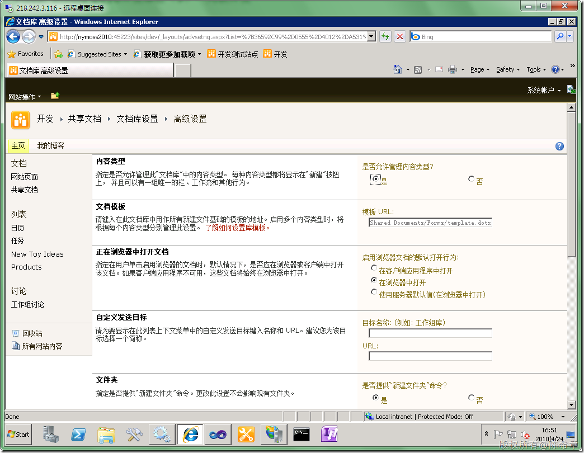Click the send-to URL input field
584x453 pixels.
[x=431, y=356]
